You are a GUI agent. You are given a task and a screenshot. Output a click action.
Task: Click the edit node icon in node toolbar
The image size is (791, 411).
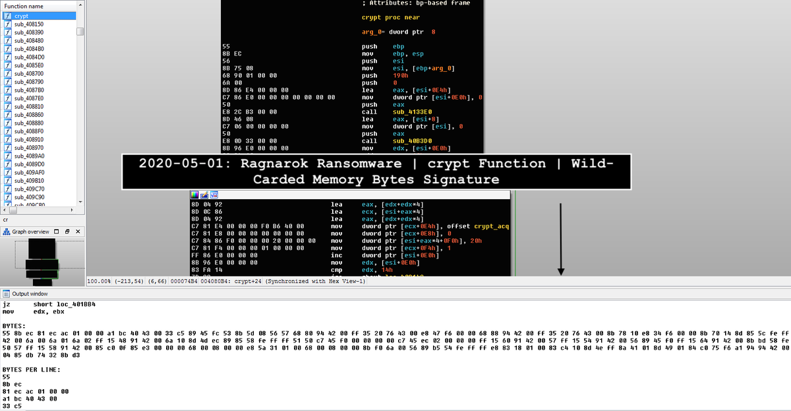(204, 195)
